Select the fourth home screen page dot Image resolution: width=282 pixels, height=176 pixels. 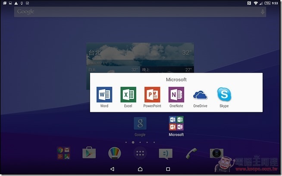(147, 142)
